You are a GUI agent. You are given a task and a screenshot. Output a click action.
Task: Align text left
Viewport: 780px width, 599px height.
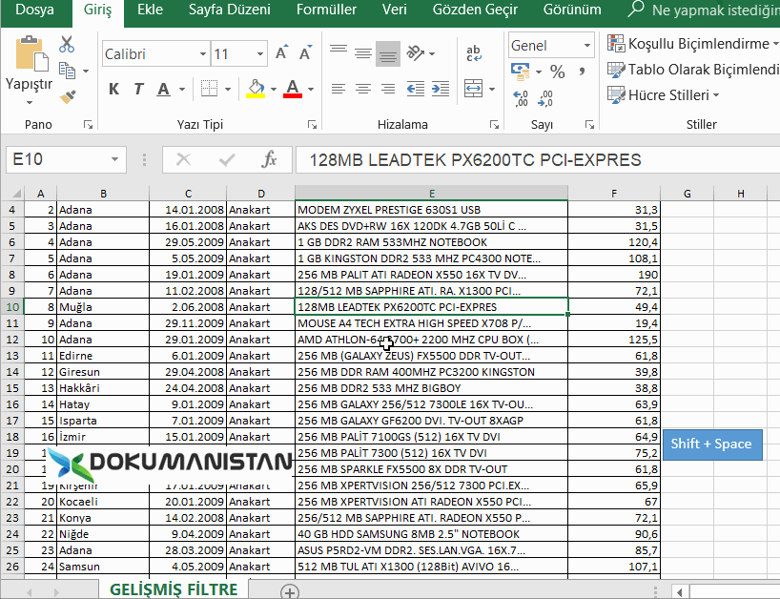point(339,89)
